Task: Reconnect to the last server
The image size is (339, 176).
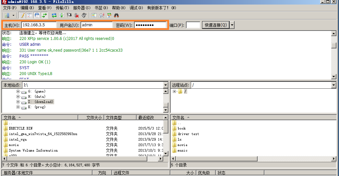Action: click(84, 15)
